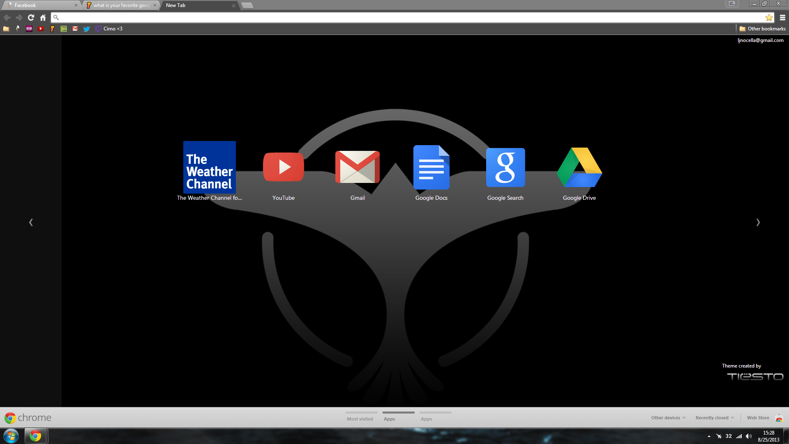Open the Web Store link
The height and width of the screenshot is (444, 789).
point(758,418)
